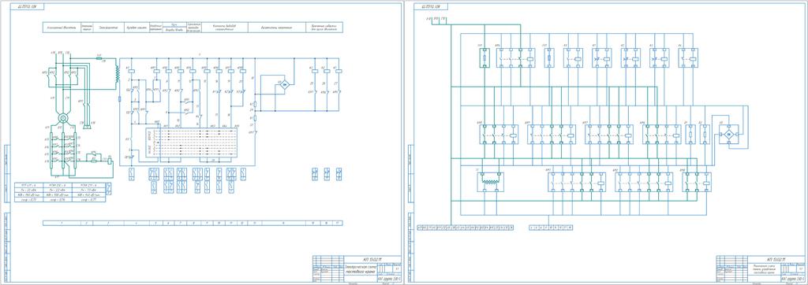Viewport: 808px width, 285px height.
Task: Select the top-left fuse block on right sheet
Action: pyautogui.click(x=484, y=57)
